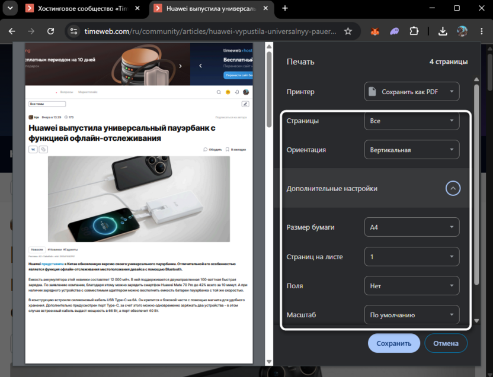The width and height of the screenshot is (493, 377).
Task: Click the print preview scrollbar thumb
Action: point(269,89)
